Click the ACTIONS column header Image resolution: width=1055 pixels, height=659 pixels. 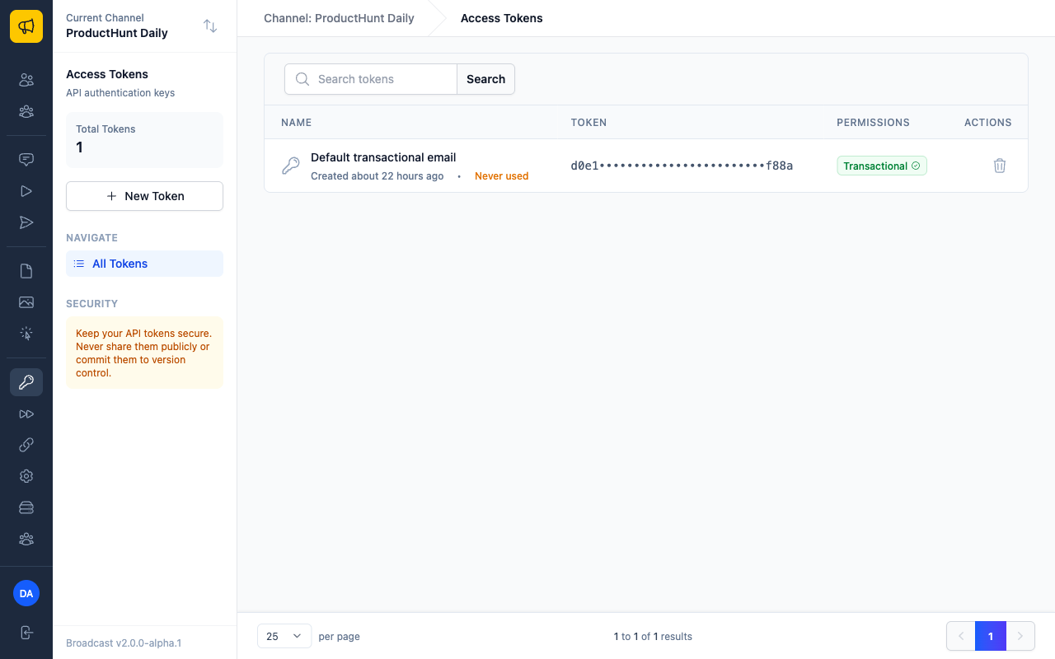point(987,122)
